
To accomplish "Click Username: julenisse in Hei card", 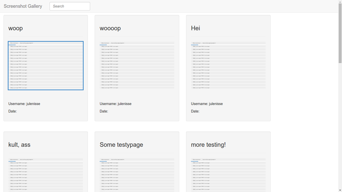I will (207, 104).
